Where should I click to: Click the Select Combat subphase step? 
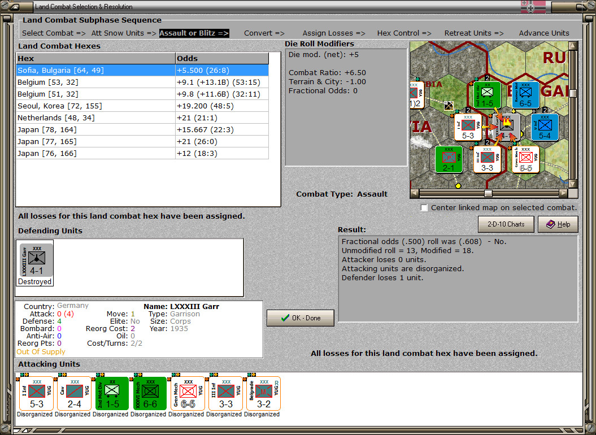click(54, 33)
